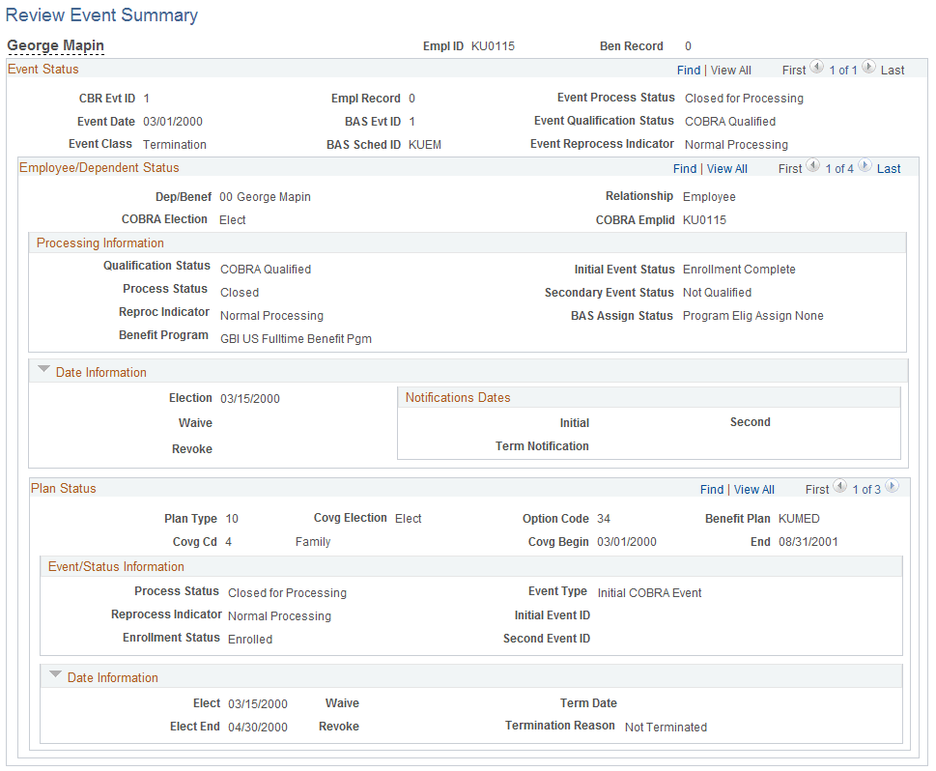This screenshot has width=936, height=771.
Task: Click Process Status value Closed
Action: (240, 293)
